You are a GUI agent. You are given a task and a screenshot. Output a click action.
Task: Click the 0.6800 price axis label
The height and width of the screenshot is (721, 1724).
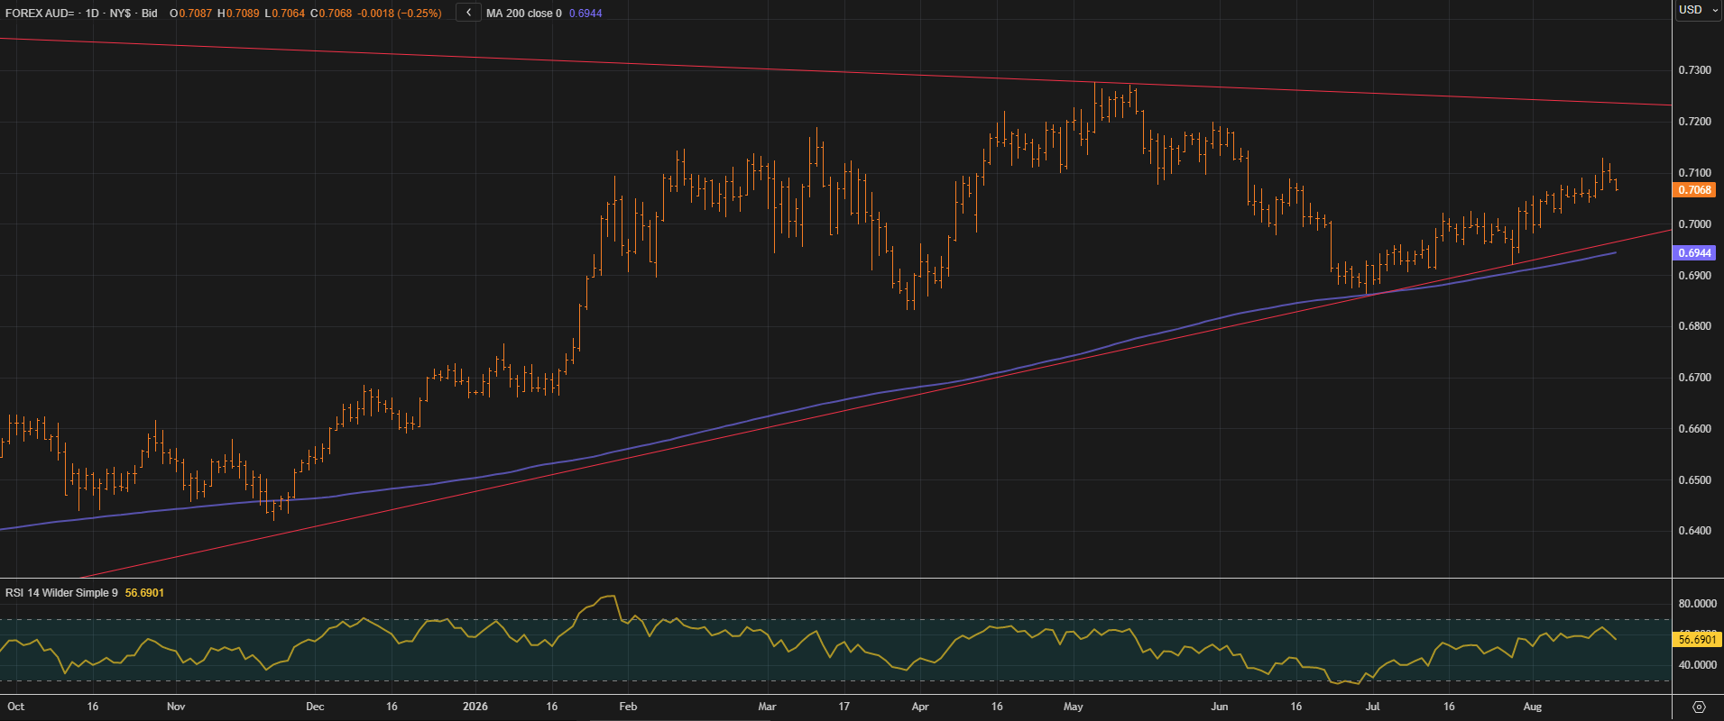1694,326
